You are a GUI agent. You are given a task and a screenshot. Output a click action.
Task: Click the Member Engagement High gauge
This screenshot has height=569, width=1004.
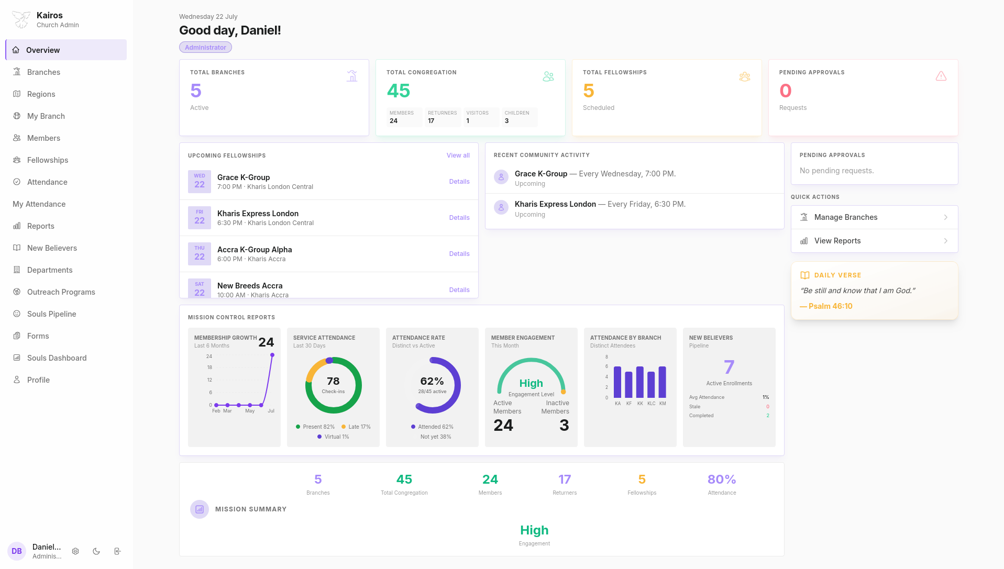coord(531,378)
